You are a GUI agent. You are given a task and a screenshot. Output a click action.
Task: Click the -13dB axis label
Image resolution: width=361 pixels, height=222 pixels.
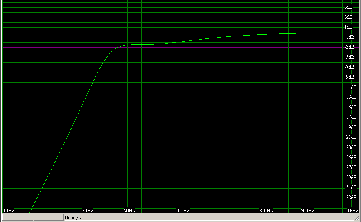tap(350, 97)
